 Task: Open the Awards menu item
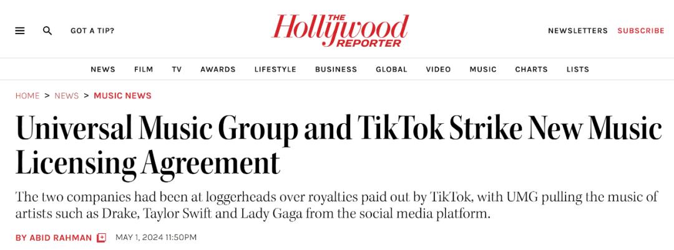coord(218,70)
